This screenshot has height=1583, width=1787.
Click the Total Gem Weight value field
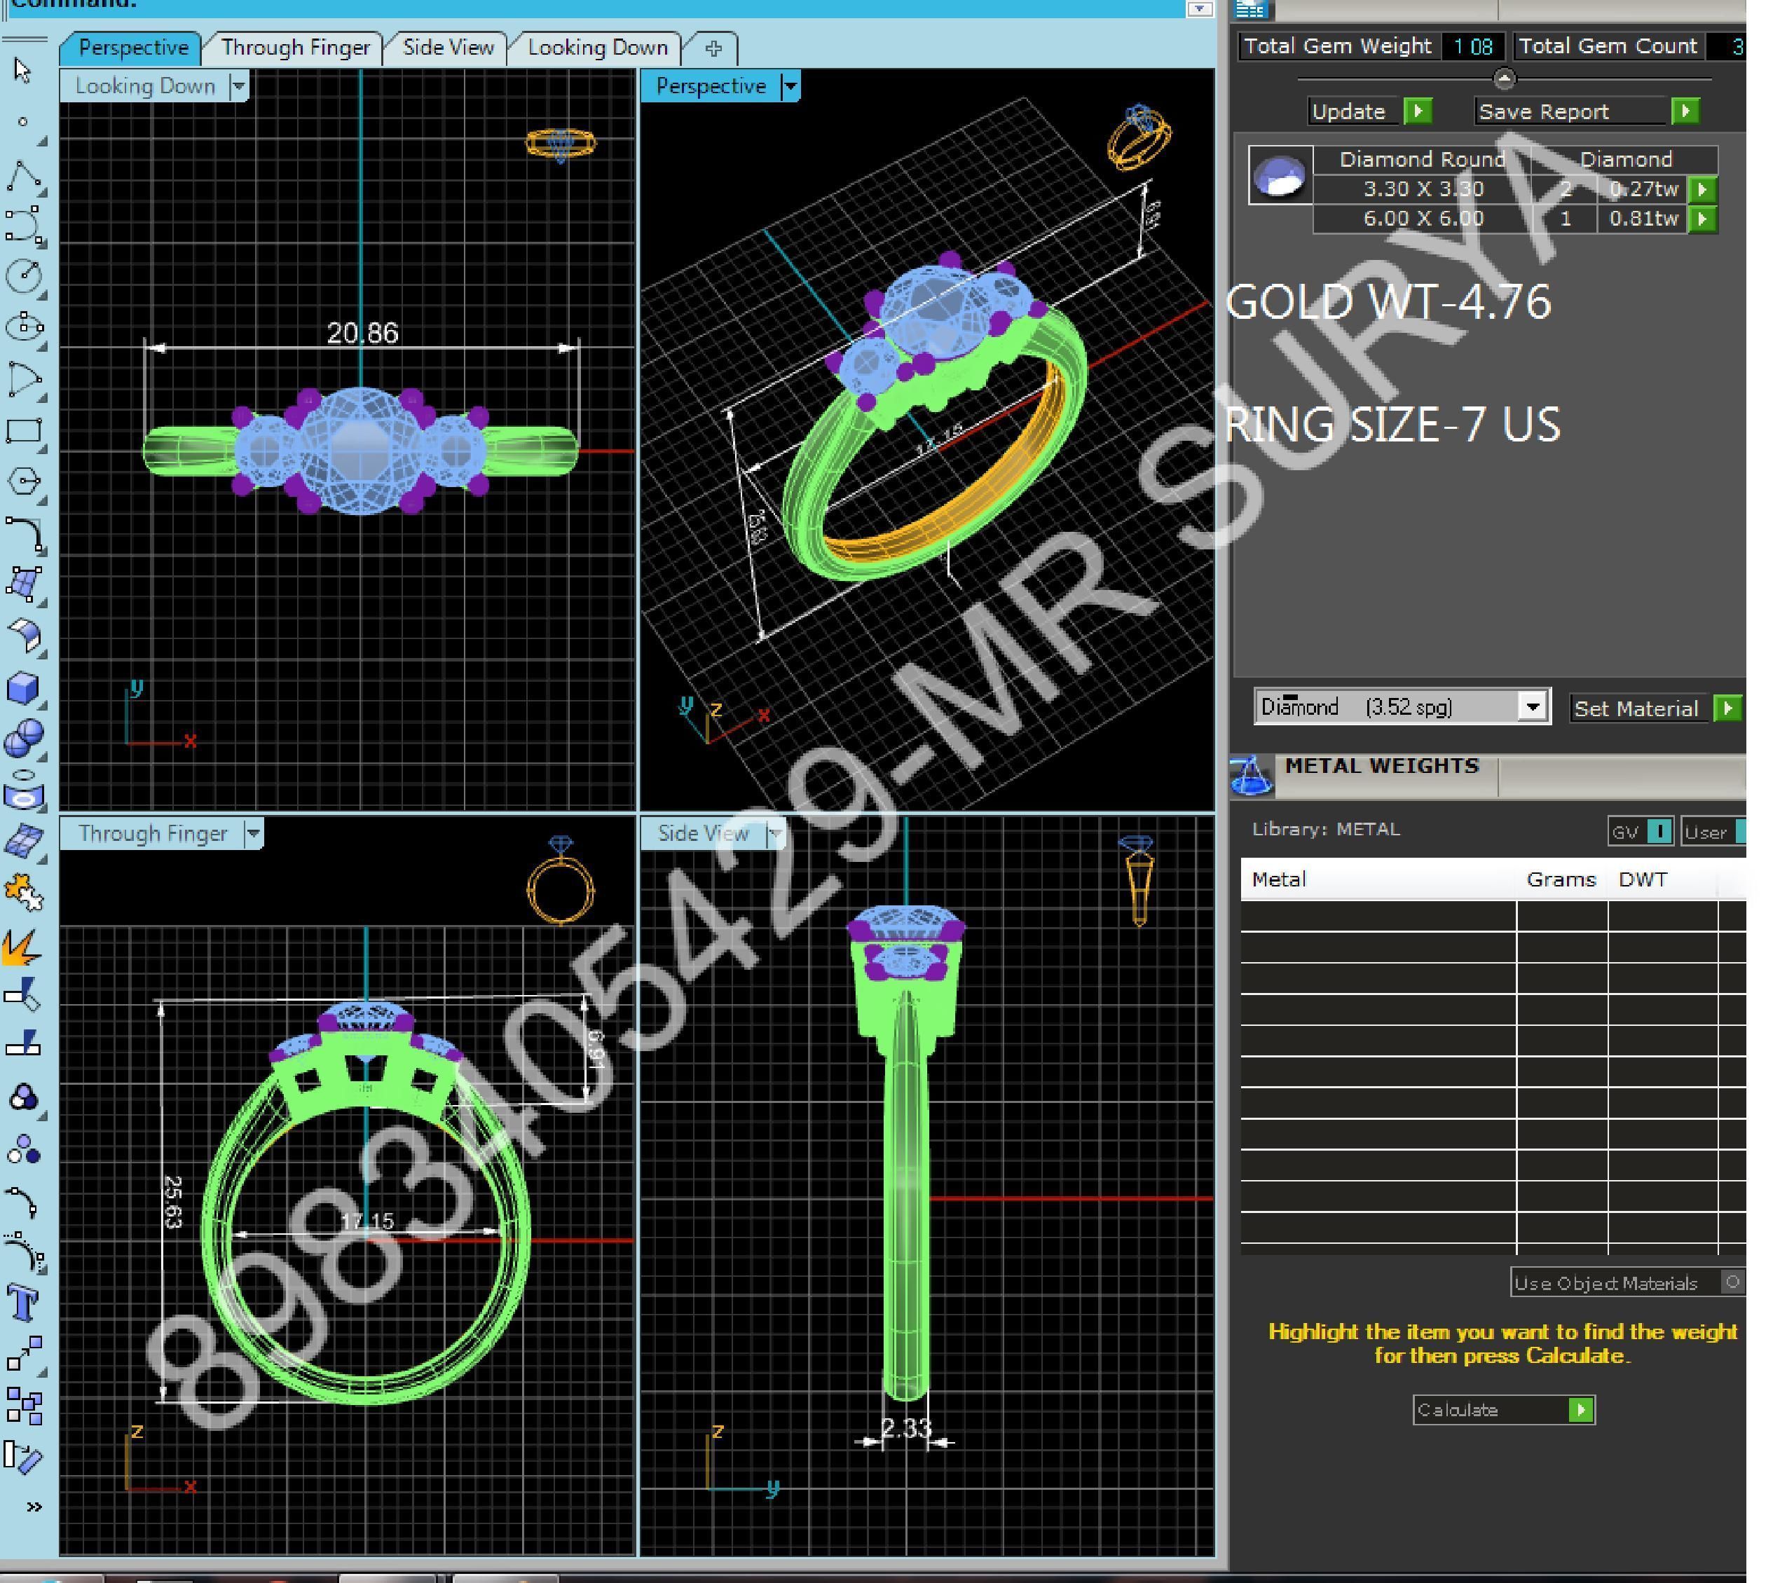pos(1473,46)
